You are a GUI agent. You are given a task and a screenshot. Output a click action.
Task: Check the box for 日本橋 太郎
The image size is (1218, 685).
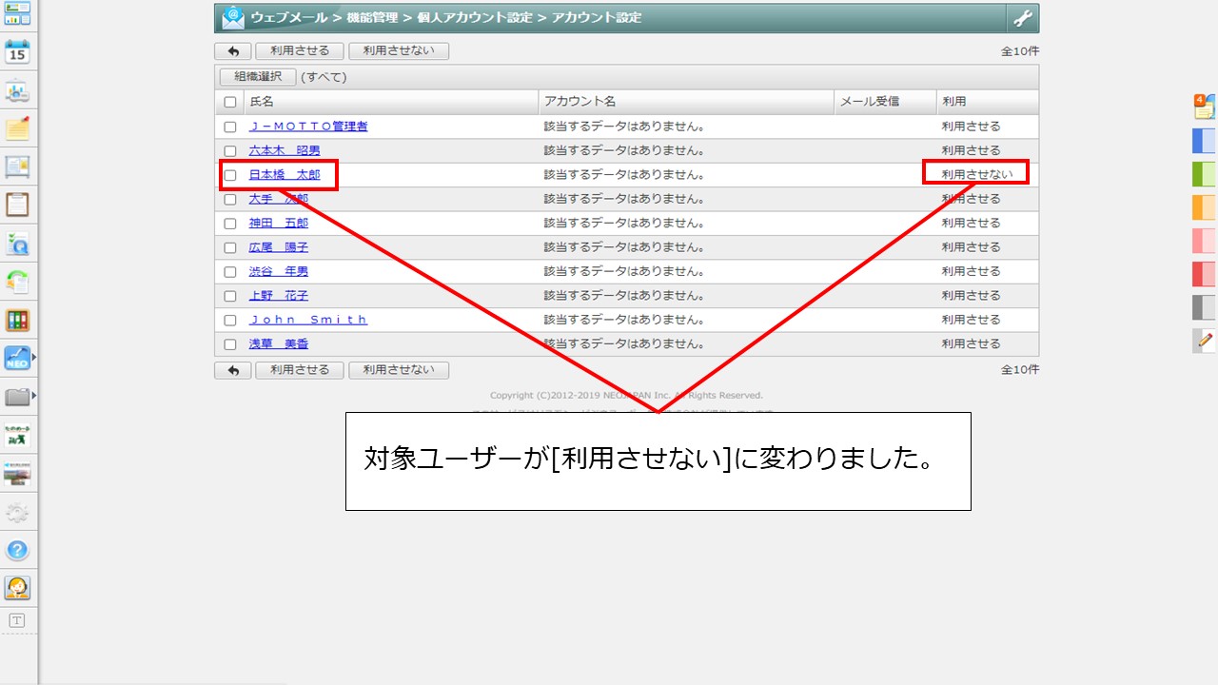(230, 175)
